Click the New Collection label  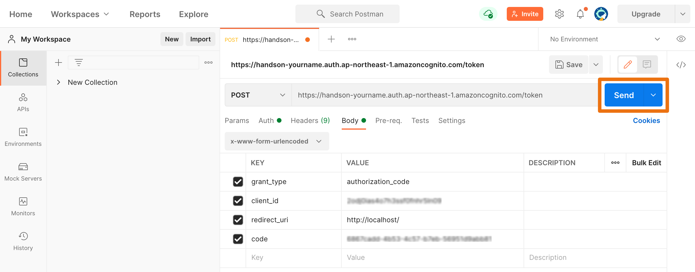click(93, 82)
